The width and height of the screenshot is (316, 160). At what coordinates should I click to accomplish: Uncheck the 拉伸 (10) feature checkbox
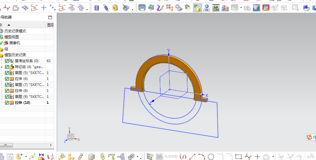click(x=7, y=103)
